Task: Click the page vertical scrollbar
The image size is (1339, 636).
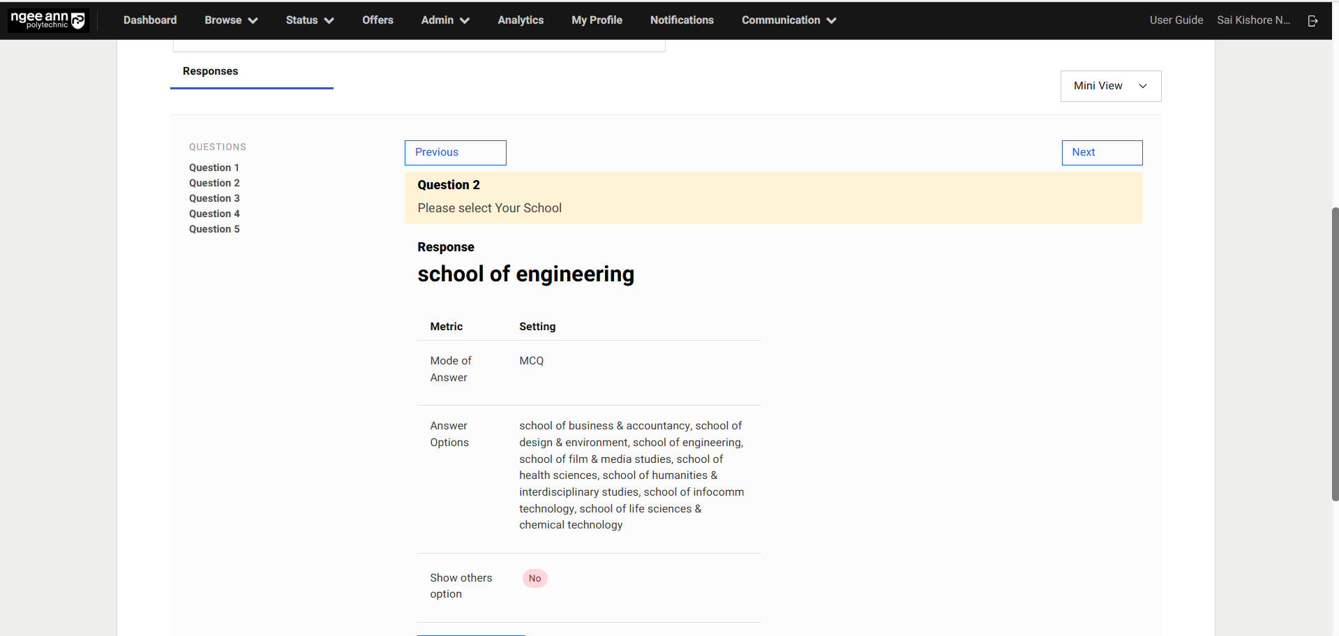Action: coord(1335,353)
